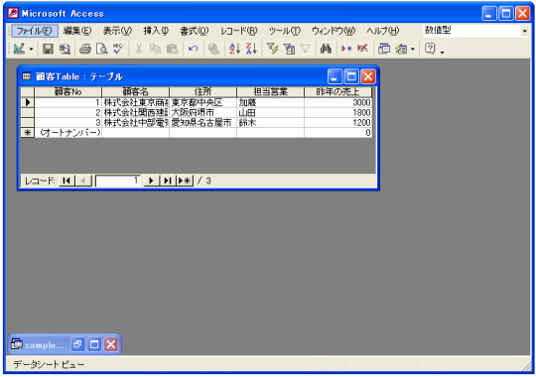Click the 鈴木 sales rep cell
The height and width of the screenshot is (377, 536).
tap(270, 122)
